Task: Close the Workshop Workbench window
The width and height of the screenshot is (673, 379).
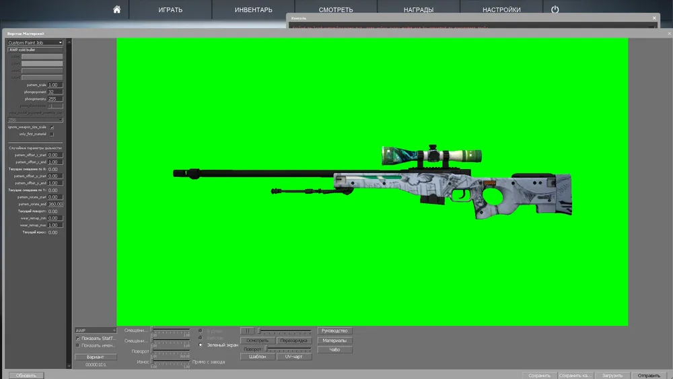Action: tap(668, 33)
